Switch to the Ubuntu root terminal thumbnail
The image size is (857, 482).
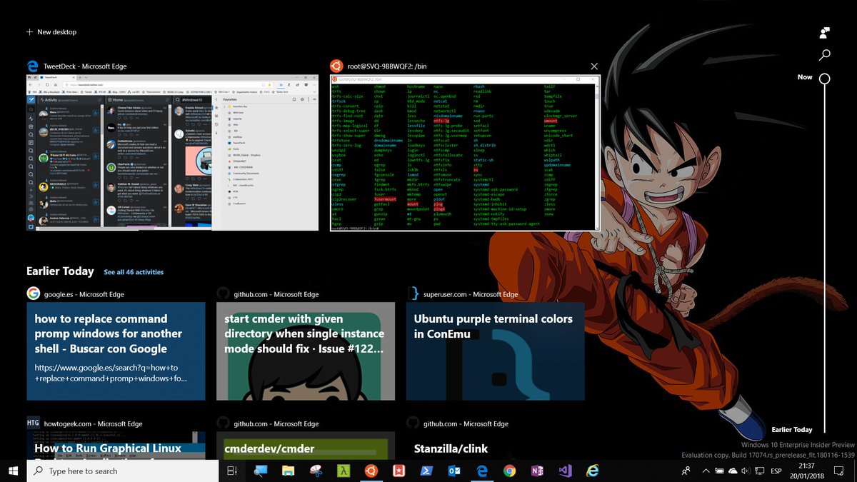[465, 153]
